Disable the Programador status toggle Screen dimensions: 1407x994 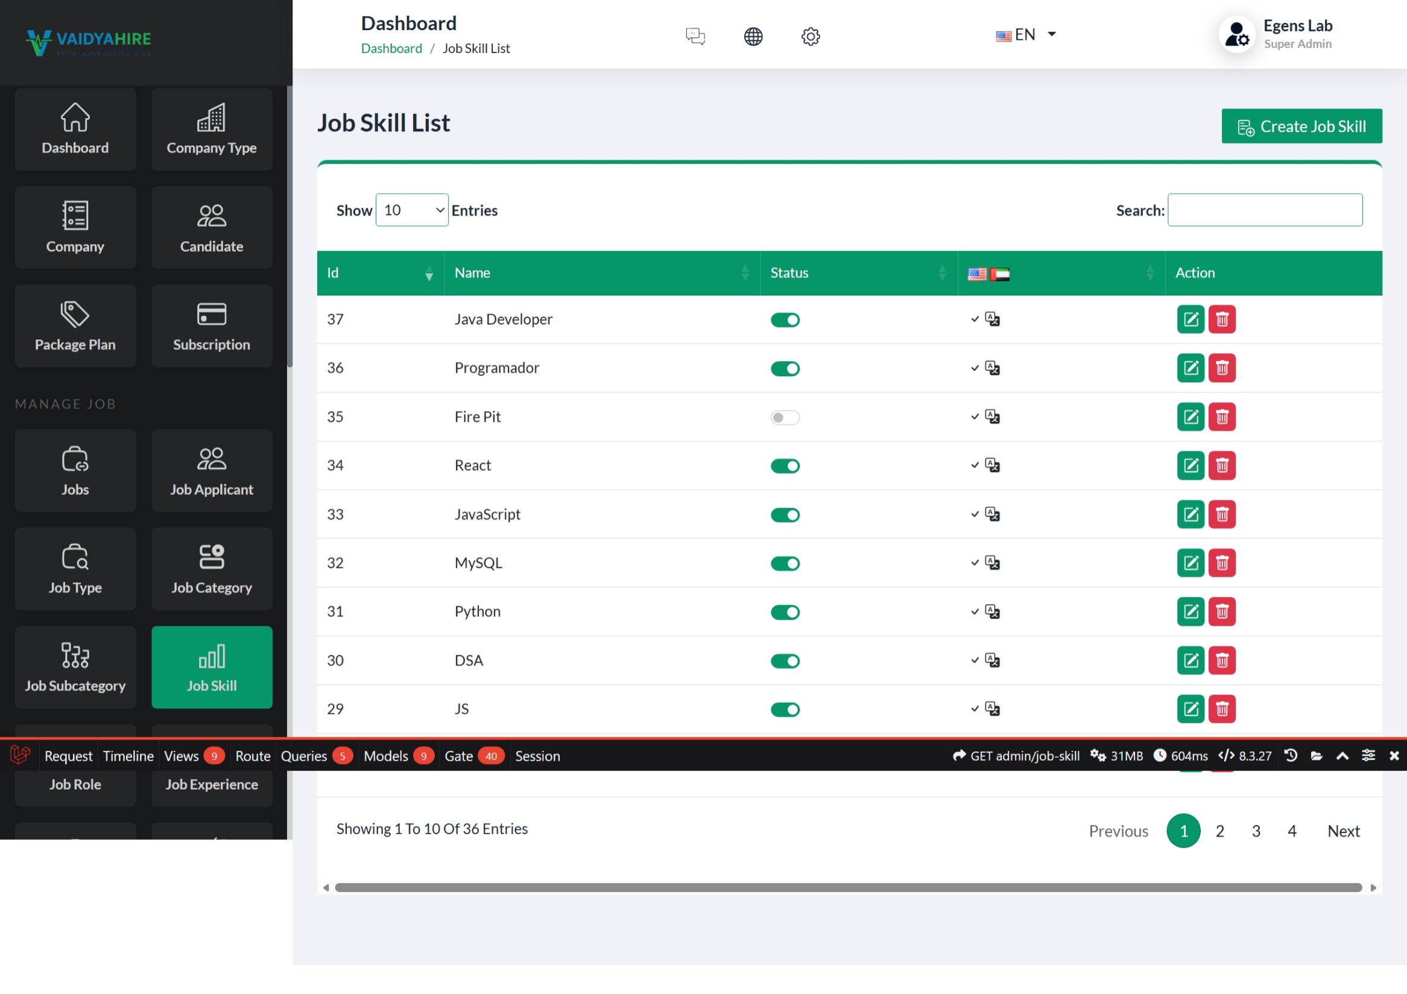785,369
